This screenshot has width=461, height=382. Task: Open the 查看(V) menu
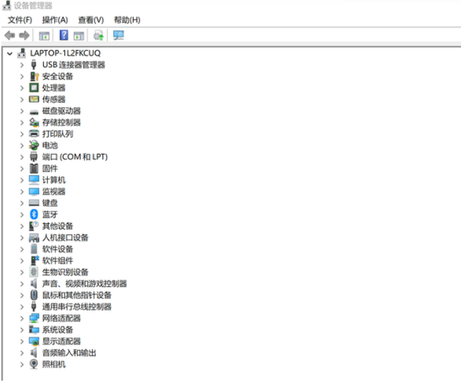(91, 20)
